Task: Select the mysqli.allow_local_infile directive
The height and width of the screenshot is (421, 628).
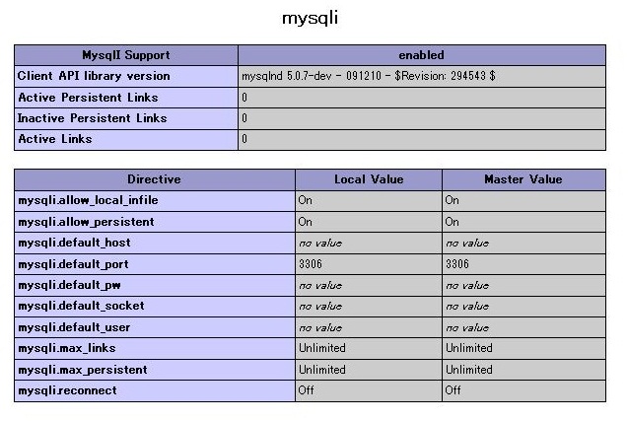Action: pyautogui.click(x=88, y=200)
